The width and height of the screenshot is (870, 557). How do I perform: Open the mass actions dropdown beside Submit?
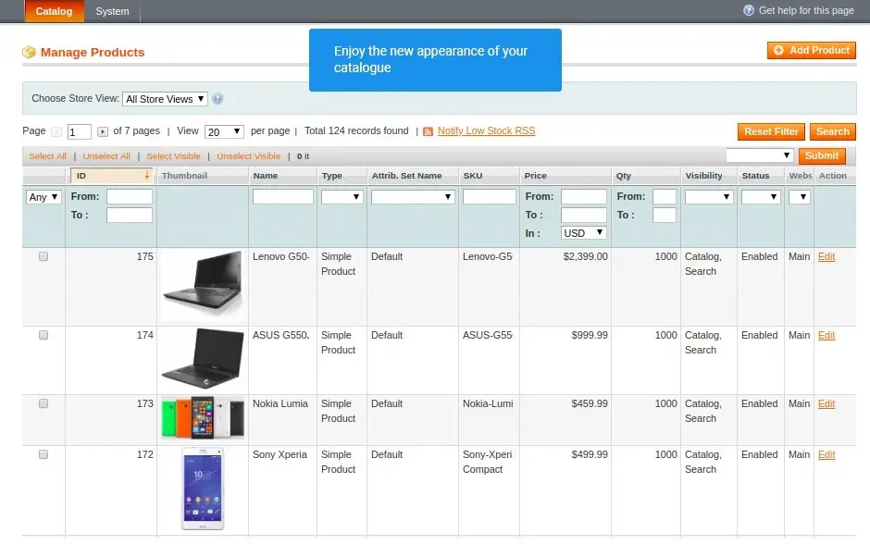click(760, 155)
